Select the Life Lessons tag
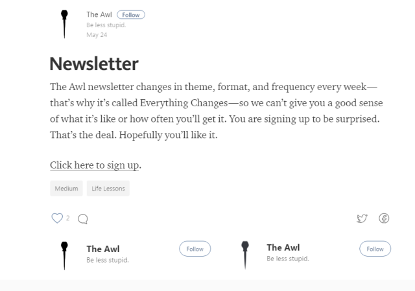Viewport: 415px width, 291px height. coord(108,189)
